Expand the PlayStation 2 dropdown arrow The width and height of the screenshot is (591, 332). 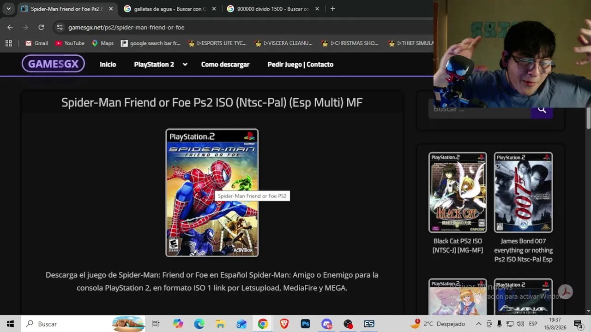pyautogui.click(x=185, y=65)
